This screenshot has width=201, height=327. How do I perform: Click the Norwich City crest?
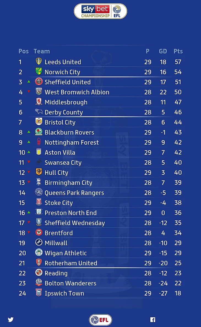click(39, 72)
